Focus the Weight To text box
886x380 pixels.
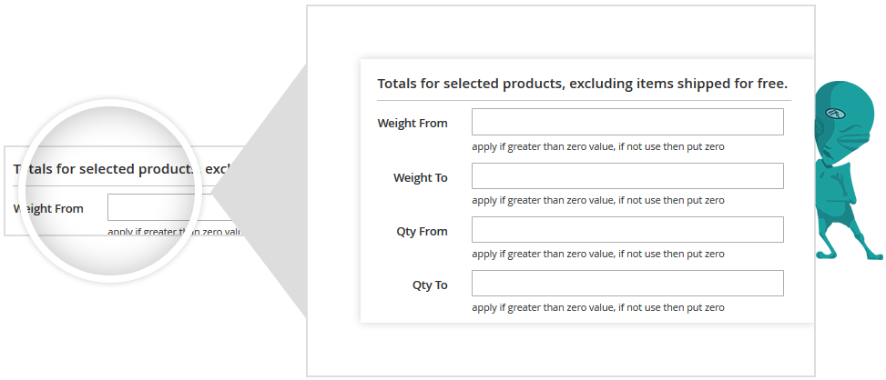tap(627, 176)
